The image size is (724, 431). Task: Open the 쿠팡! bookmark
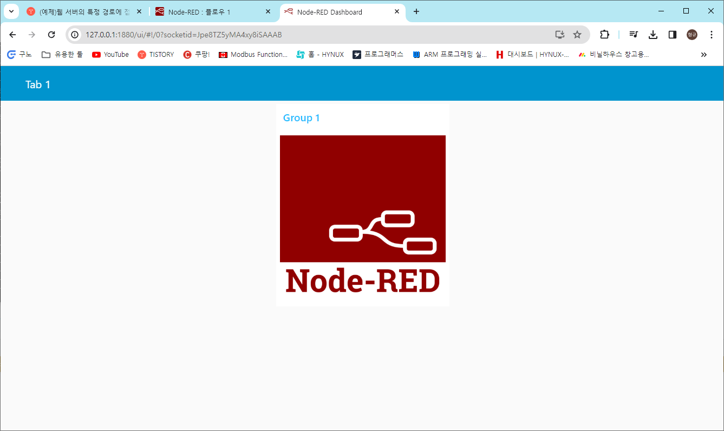[197, 55]
